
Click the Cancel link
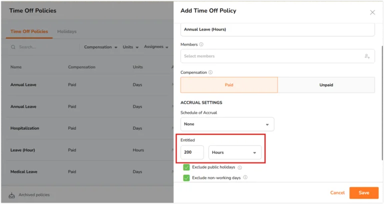pyautogui.click(x=337, y=193)
